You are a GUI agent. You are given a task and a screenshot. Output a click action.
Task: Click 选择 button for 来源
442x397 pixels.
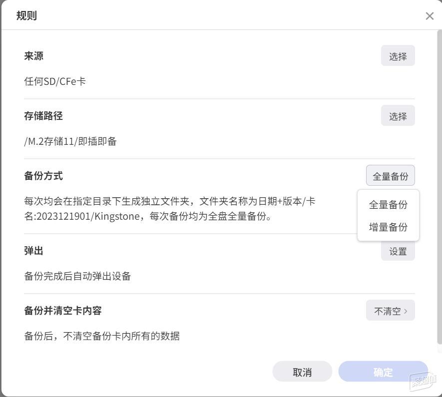398,56
